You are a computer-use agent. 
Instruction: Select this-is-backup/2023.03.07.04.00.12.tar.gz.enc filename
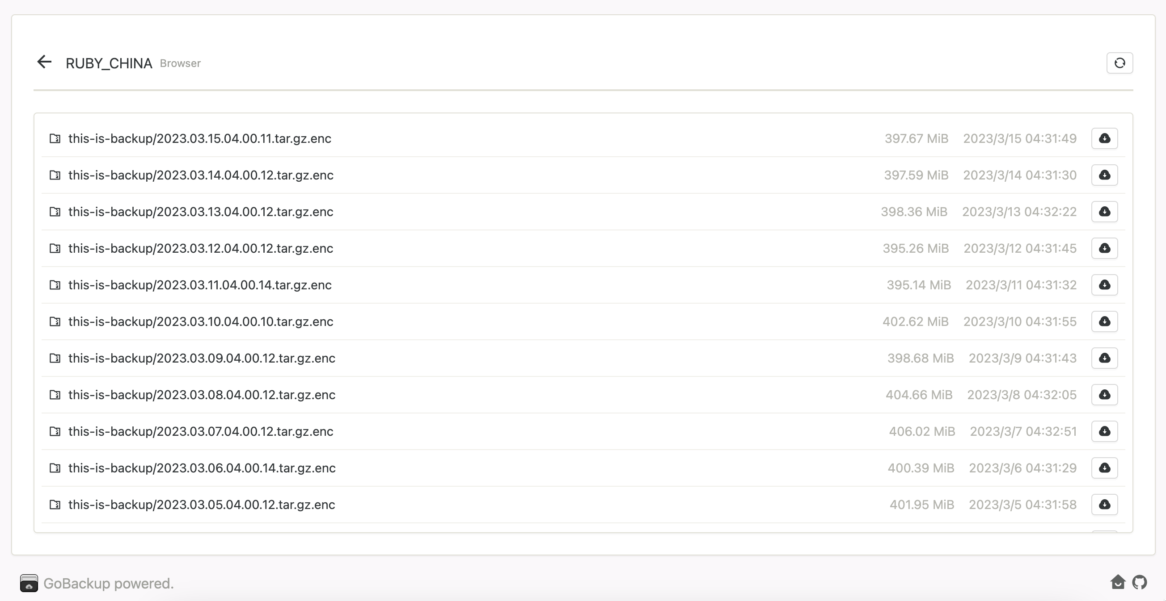[201, 431]
